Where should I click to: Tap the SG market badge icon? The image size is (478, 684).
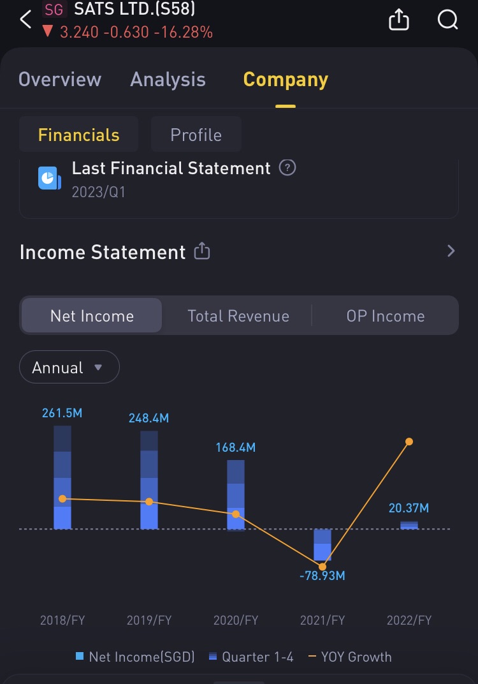(x=54, y=10)
